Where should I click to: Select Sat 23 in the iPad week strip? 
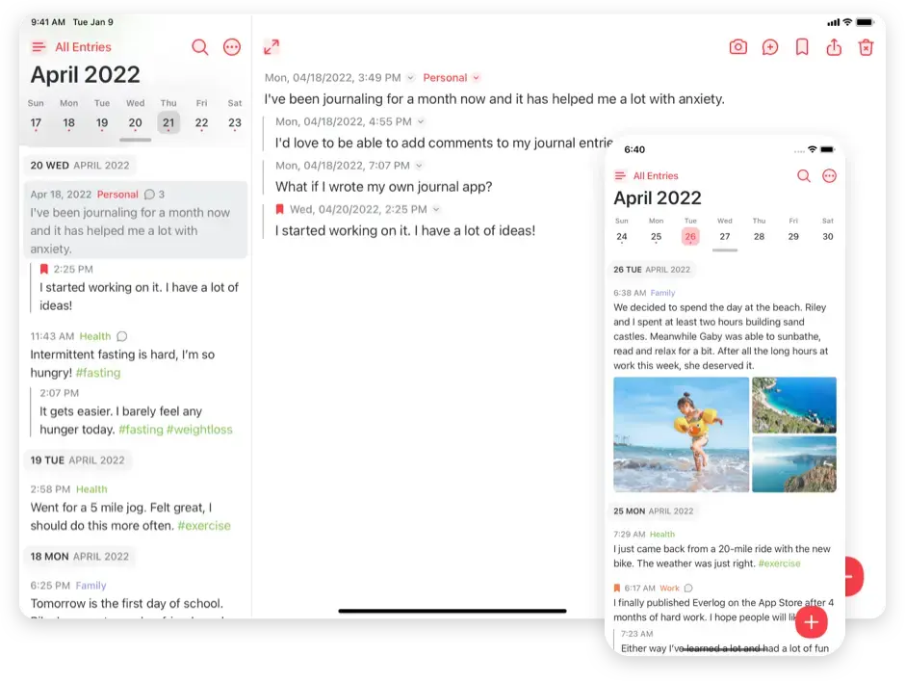click(235, 122)
